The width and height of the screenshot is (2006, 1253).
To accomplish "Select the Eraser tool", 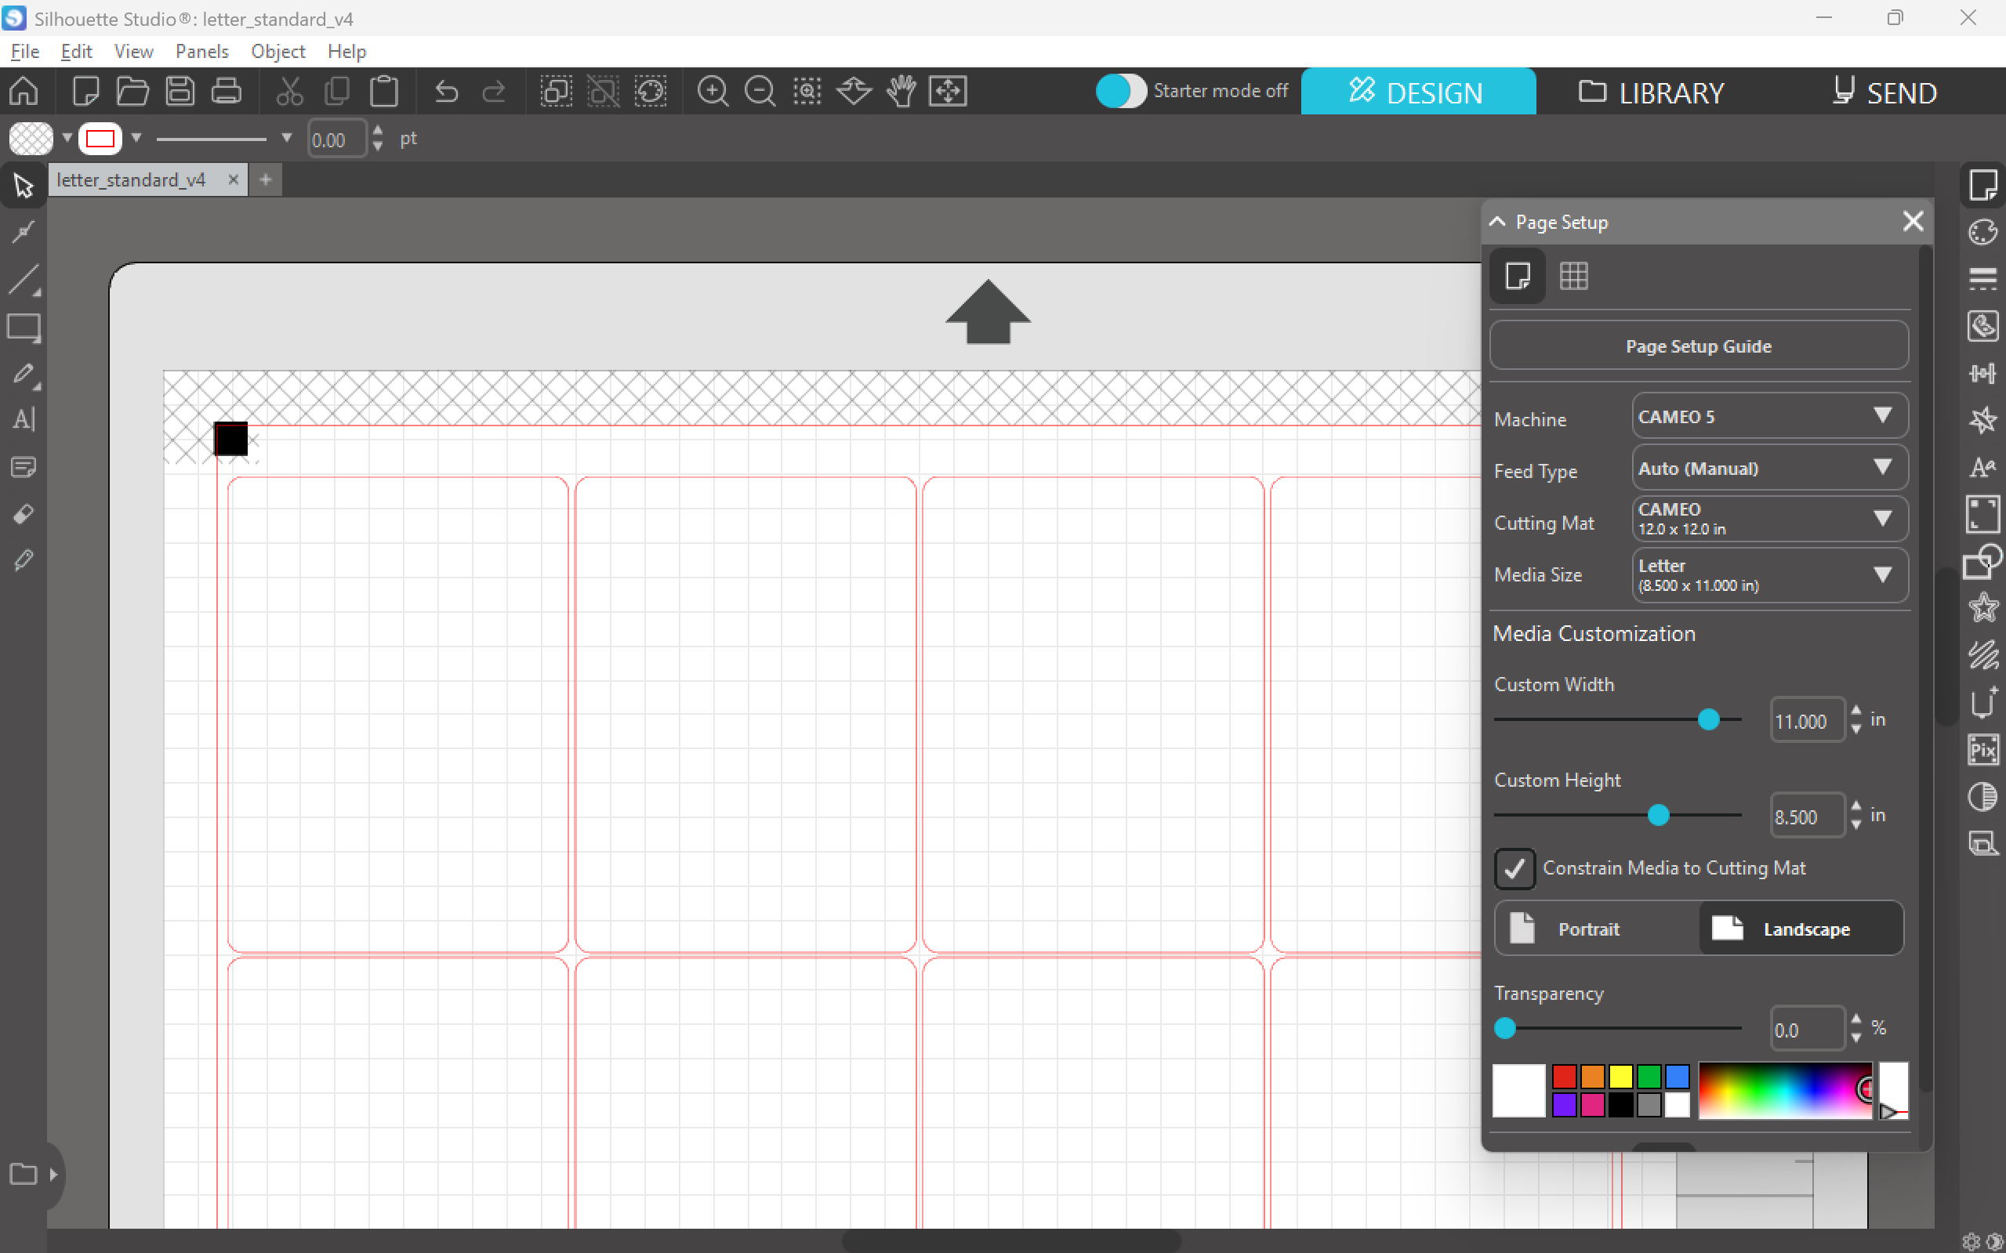I will [x=24, y=515].
